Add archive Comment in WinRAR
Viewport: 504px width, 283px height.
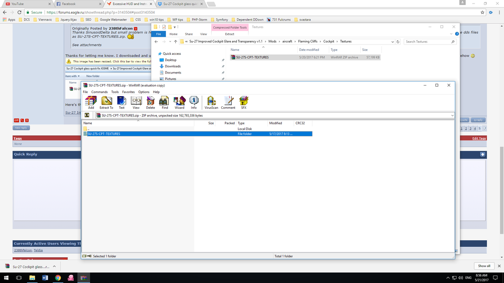point(228,103)
